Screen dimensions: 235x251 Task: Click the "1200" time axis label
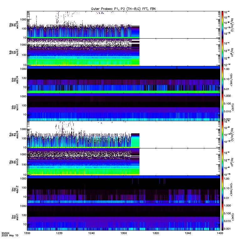27,233
